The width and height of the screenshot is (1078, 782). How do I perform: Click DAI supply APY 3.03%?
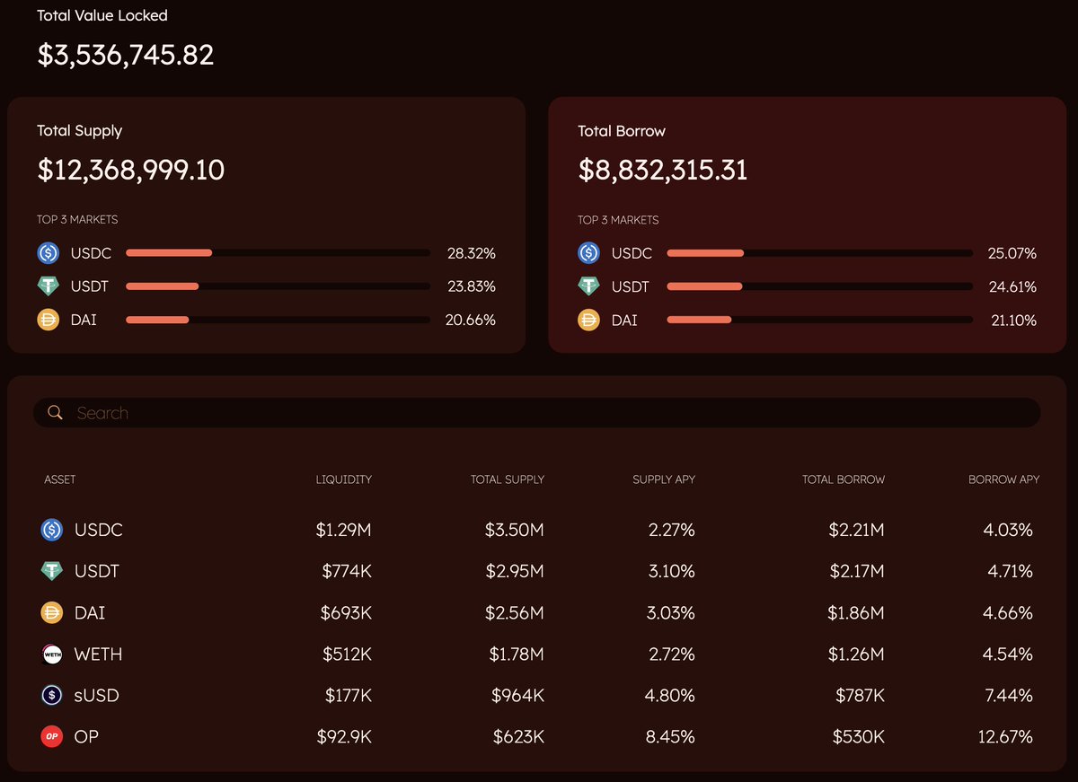[672, 612]
